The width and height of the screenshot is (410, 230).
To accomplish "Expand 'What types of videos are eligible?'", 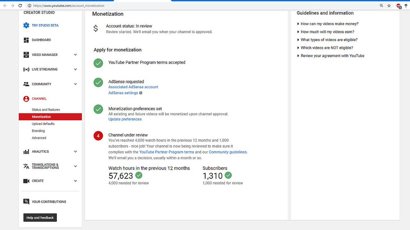I will (327, 40).
